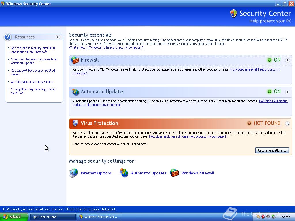
Task: Open What's new in Windows link
Action: coord(106,47)
